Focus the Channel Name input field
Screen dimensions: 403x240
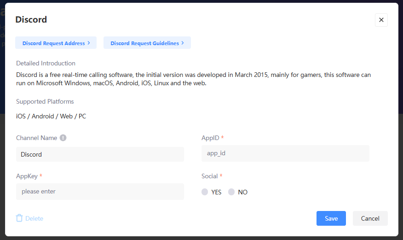click(100, 154)
